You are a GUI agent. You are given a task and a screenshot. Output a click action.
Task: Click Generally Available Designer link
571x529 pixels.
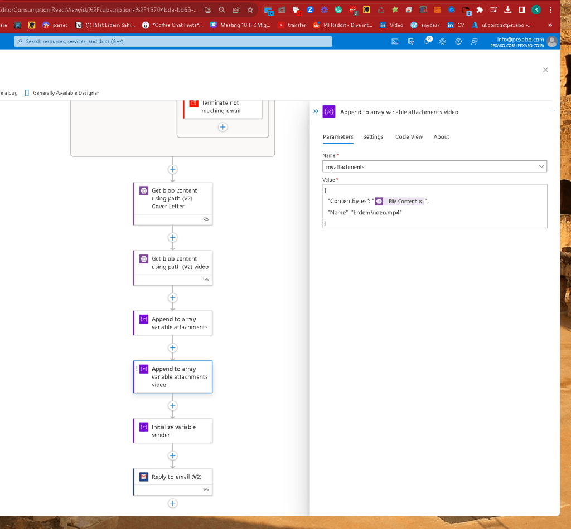[x=62, y=93]
